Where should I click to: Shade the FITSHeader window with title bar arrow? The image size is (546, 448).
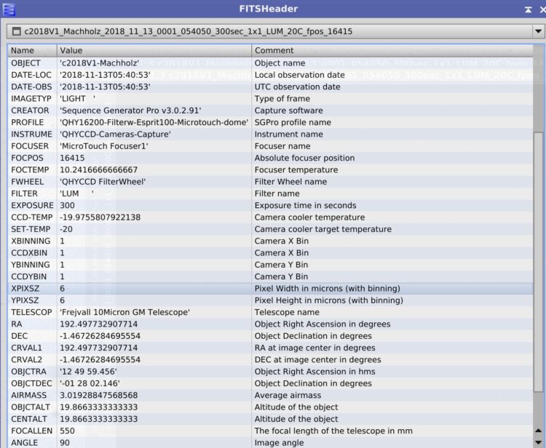pyautogui.click(x=528, y=9)
